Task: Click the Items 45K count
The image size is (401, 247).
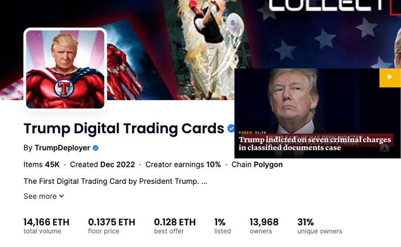Action: pyautogui.click(x=41, y=164)
